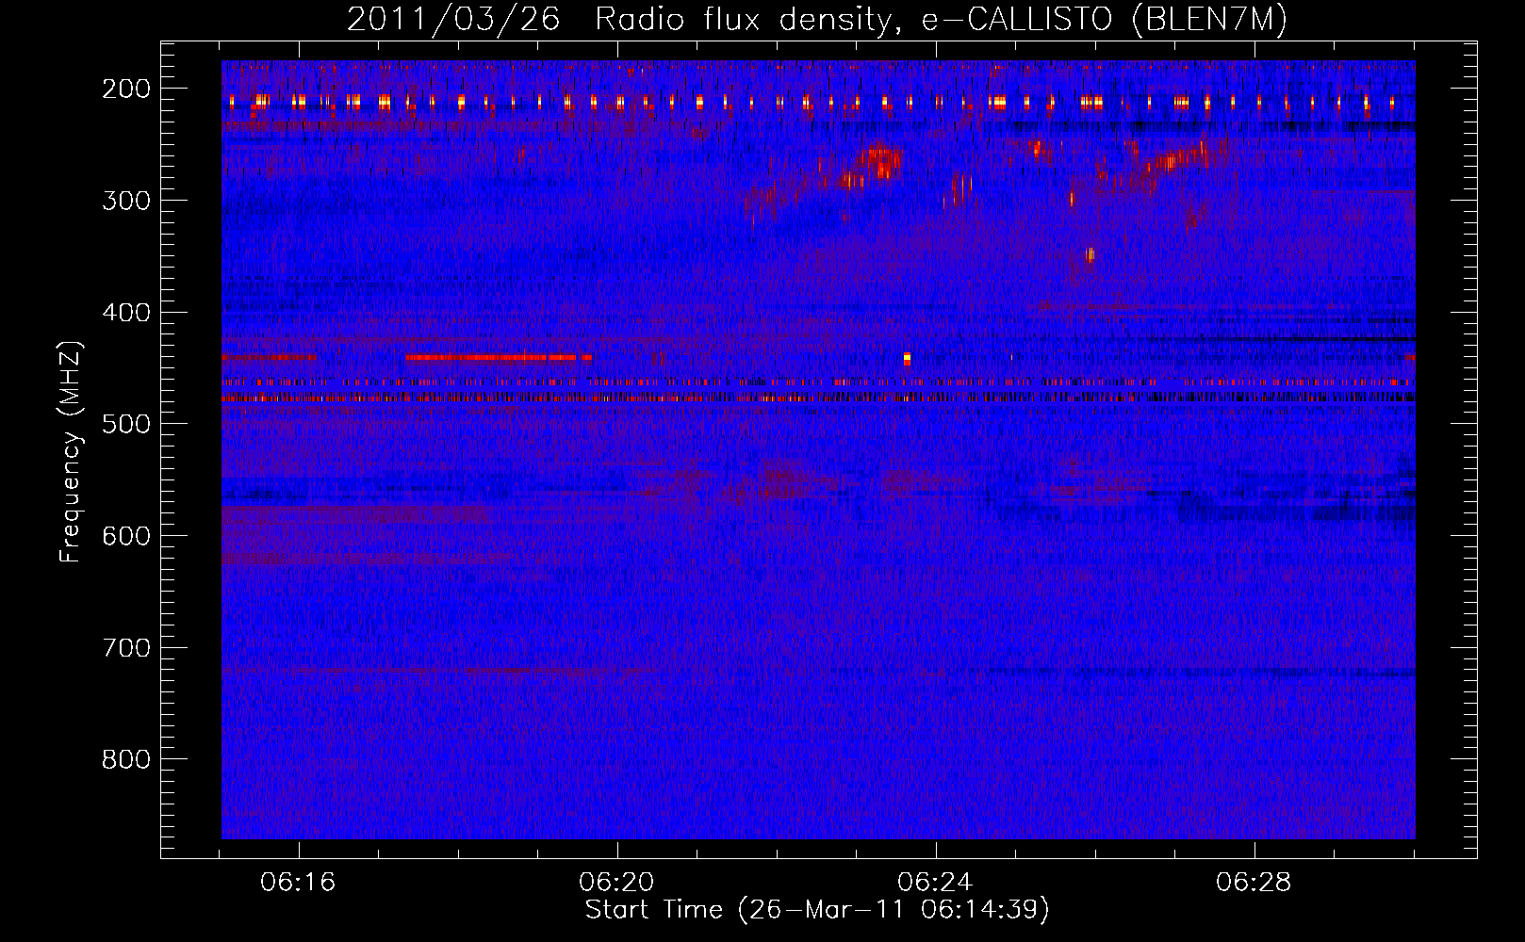Click the long red horizontal streak at 440 MHz
1525x942 pixels.
(x=499, y=357)
